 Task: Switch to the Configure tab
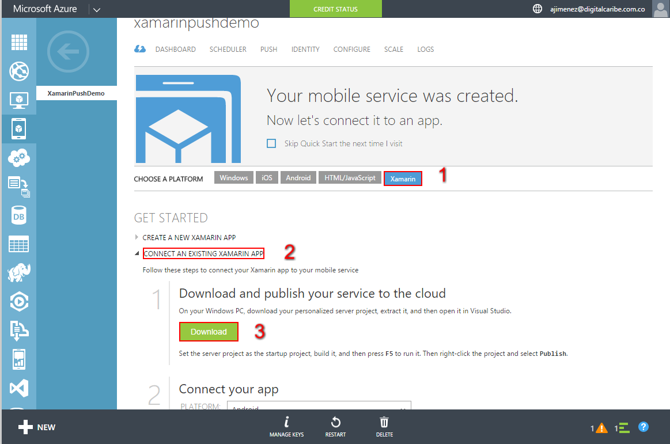point(351,49)
